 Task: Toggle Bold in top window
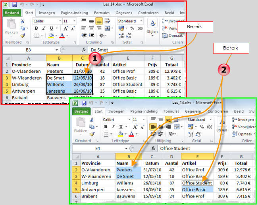(36, 28)
